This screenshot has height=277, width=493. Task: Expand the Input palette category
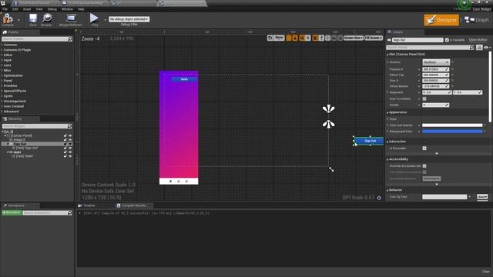(8, 60)
